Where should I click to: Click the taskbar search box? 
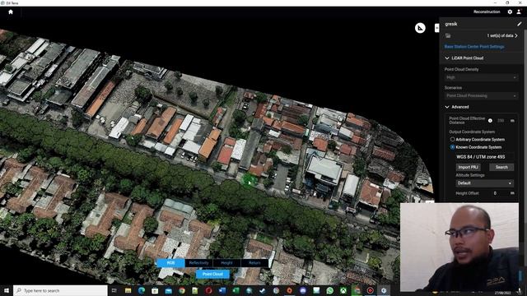(60, 290)
